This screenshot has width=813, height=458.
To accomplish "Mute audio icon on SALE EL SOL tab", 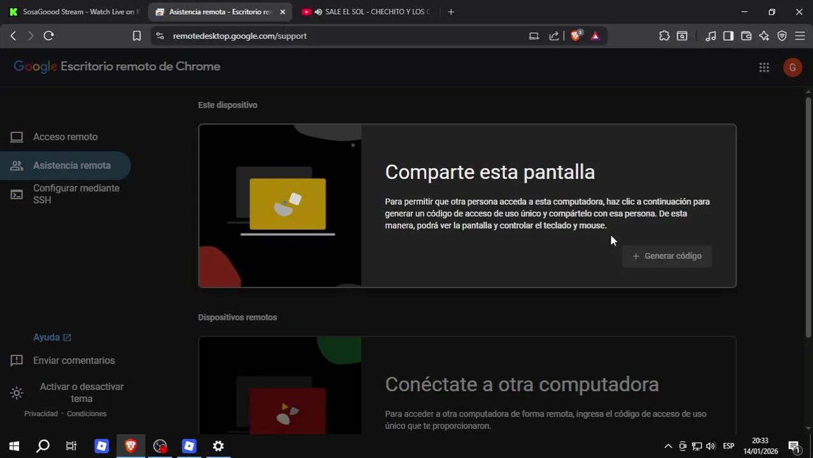I will point(318,11).
